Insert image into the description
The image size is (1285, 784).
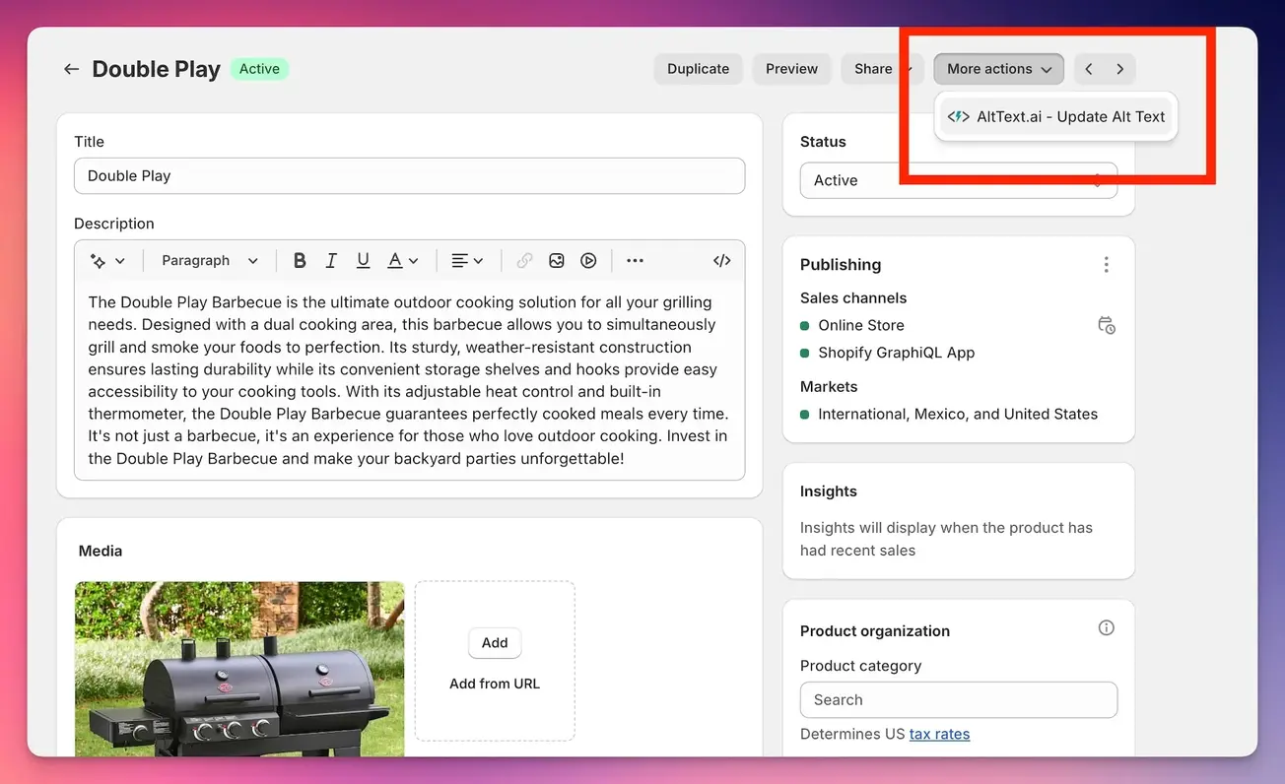coord(557,261)
